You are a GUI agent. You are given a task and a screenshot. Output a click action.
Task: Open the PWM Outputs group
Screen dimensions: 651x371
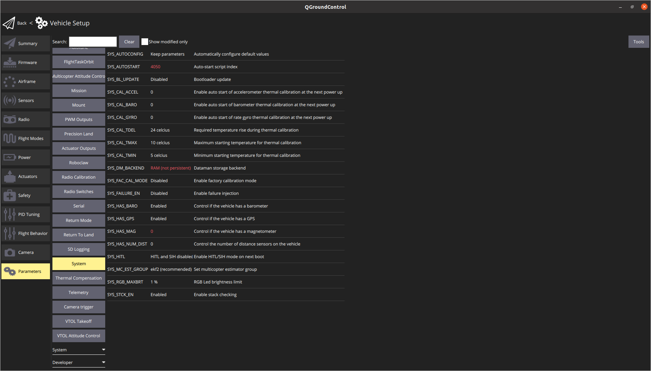(x=79, y=120)
